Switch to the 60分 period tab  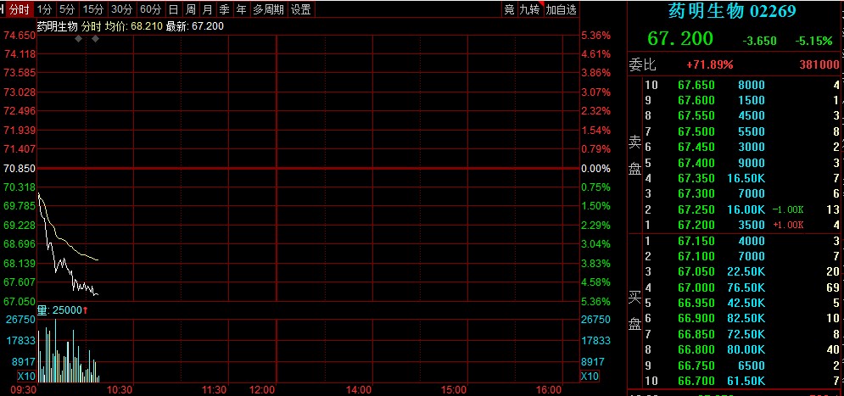(150, 9)
